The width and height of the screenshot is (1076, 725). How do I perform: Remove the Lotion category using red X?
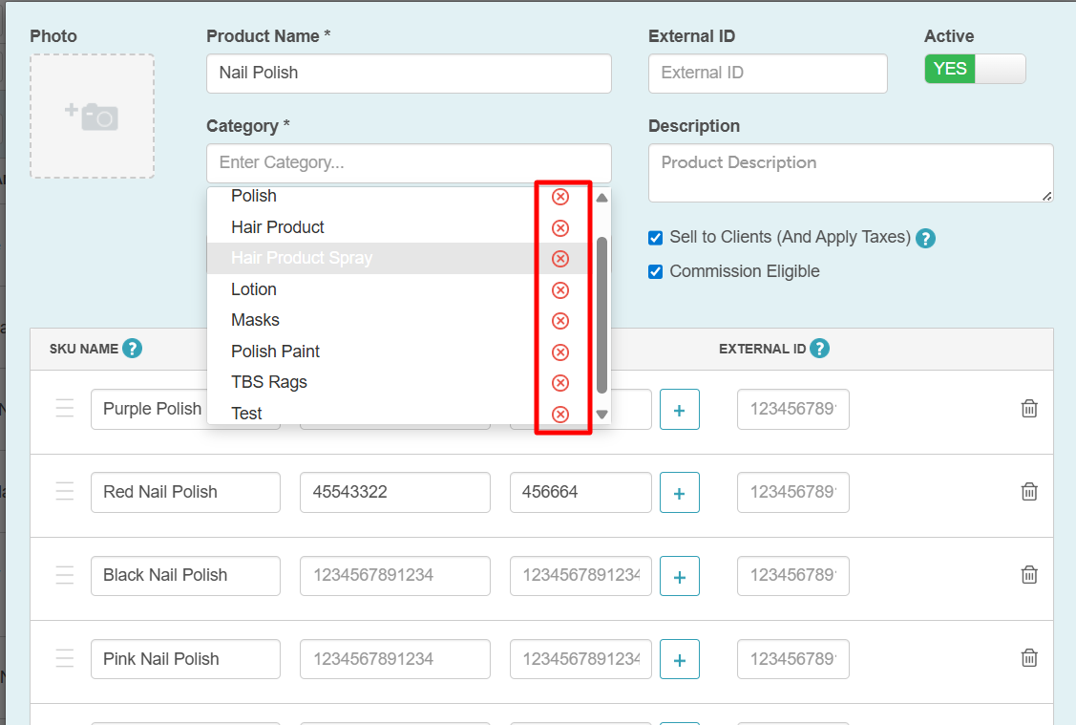[560, 290]
